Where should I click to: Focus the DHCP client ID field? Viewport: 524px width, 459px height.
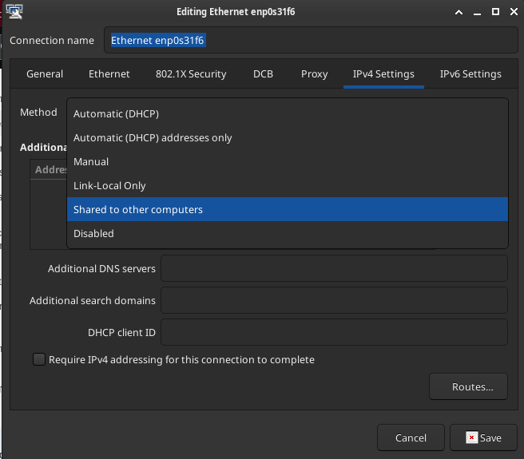pos(334,332)
